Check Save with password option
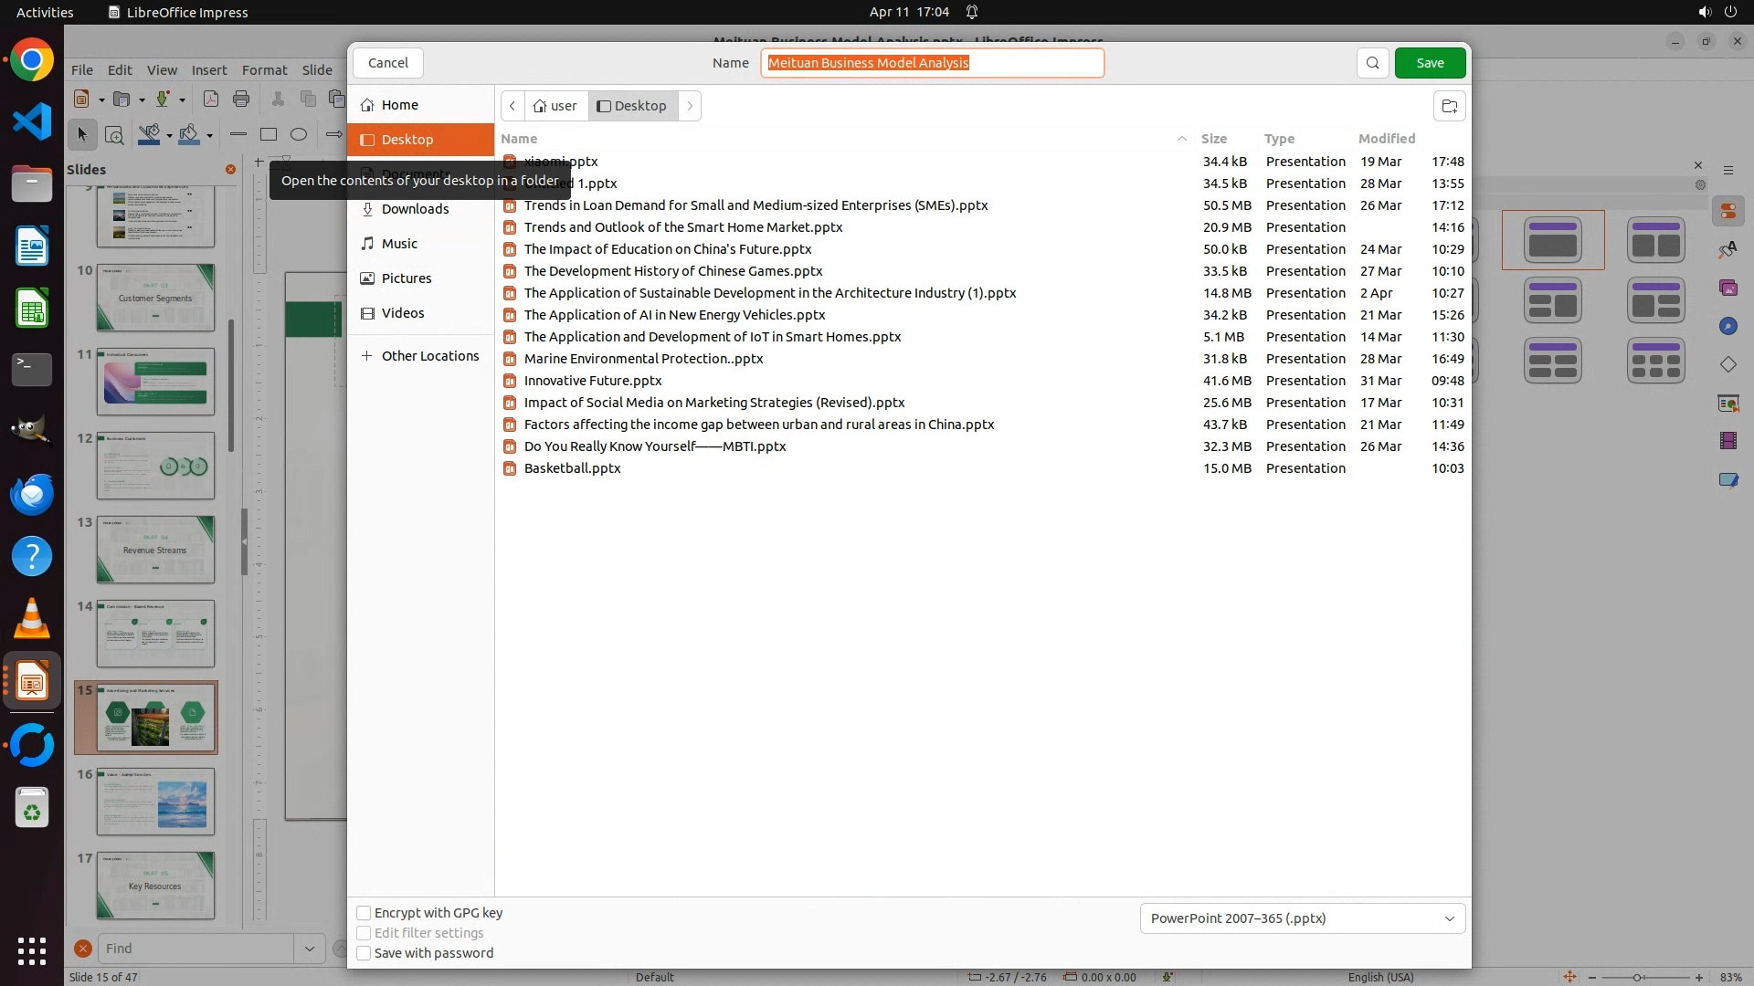Image resolution: width=1754 pixels, height=986 pixels. click(x=364, y=953)
